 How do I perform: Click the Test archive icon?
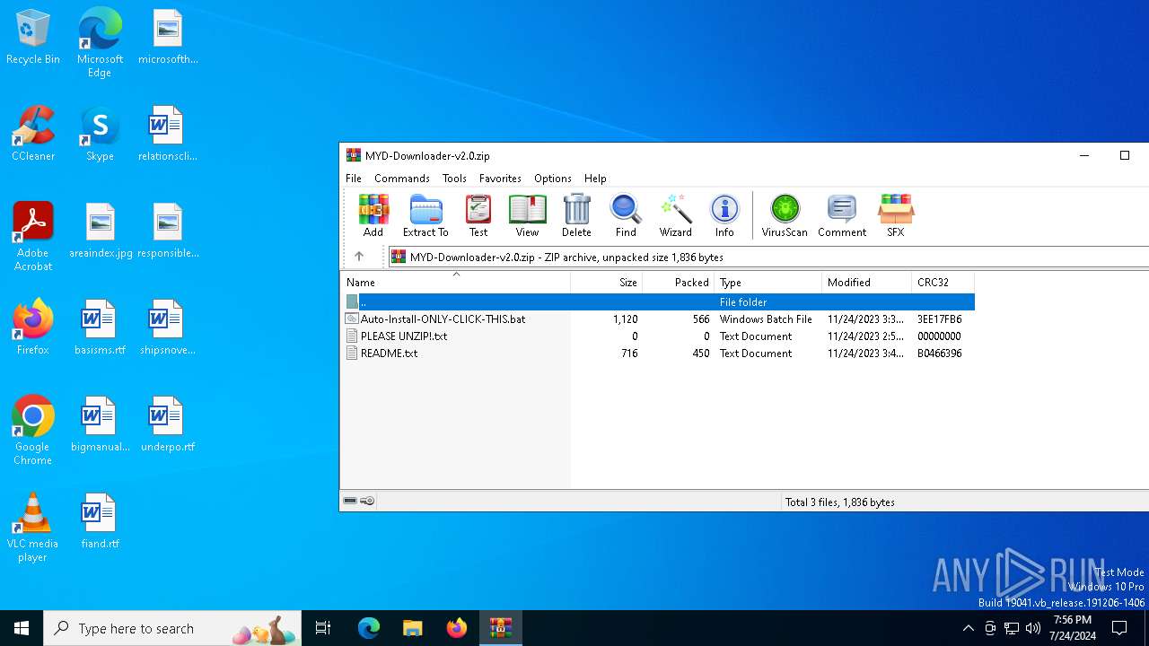478,215
